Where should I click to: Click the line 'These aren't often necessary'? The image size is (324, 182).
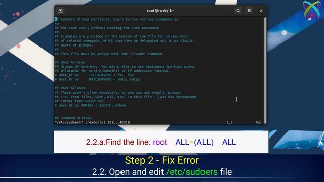click(x=117, y=92)
